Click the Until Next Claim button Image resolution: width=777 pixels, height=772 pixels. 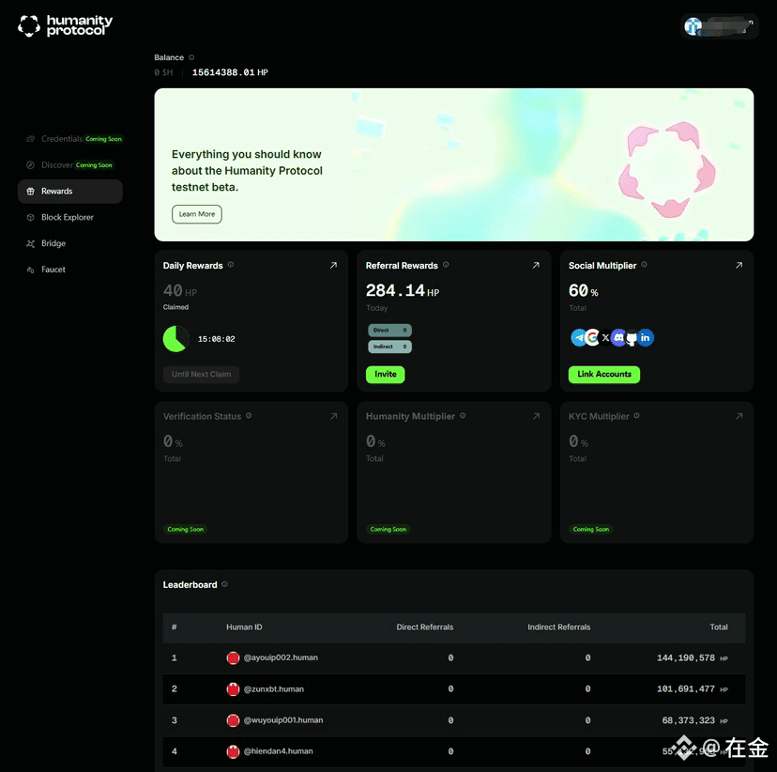coord(201,375)
